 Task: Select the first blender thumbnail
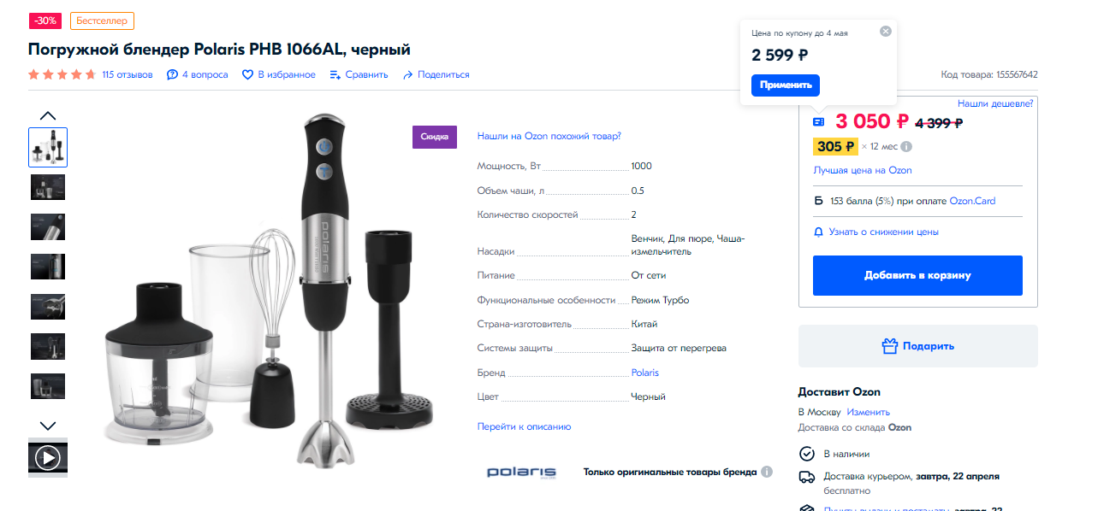(x=48, y=147)
